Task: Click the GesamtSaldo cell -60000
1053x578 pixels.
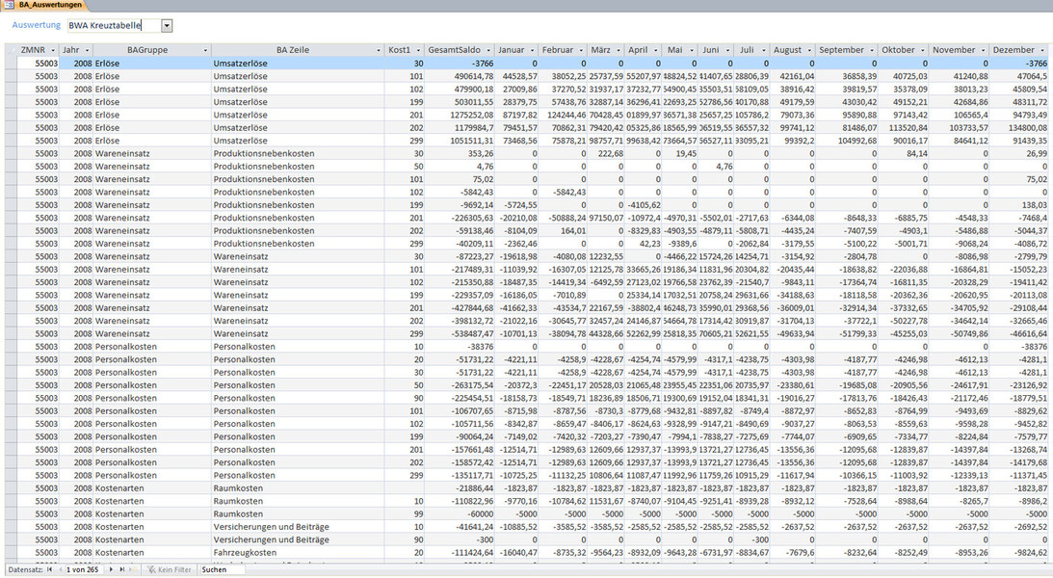Action: 460,514
